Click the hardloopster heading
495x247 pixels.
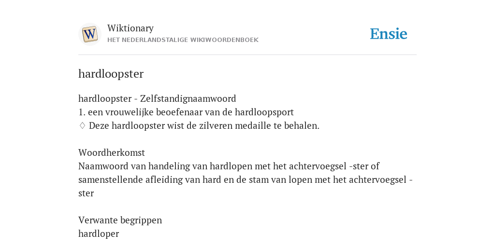(111, 74)
